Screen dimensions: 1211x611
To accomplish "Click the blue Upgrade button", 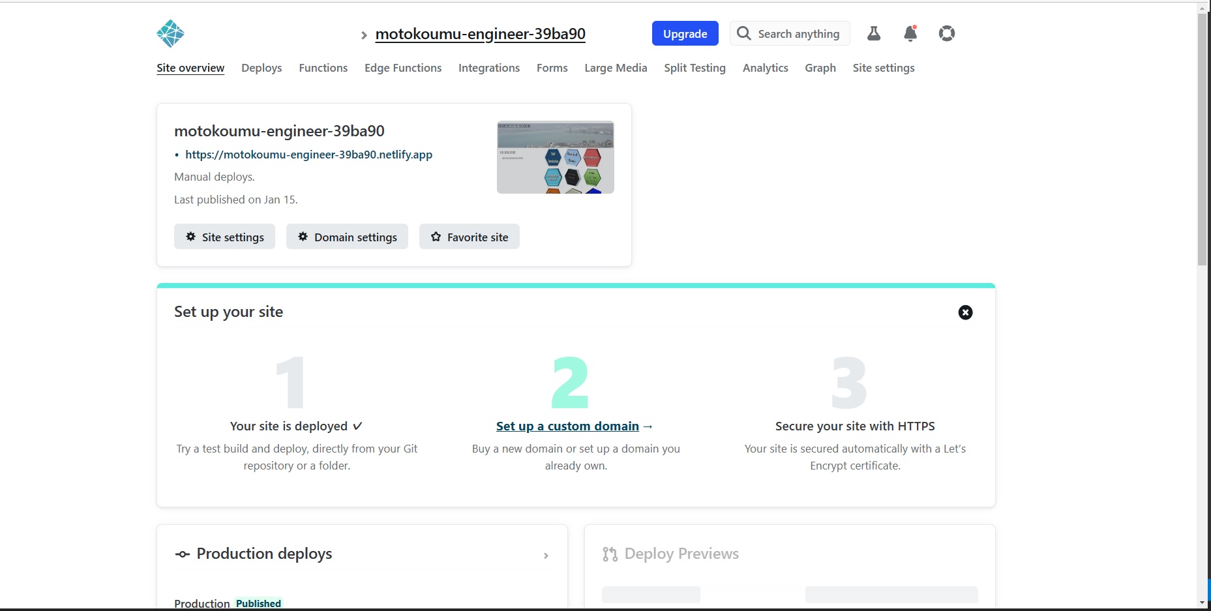I will click(685, 33).
